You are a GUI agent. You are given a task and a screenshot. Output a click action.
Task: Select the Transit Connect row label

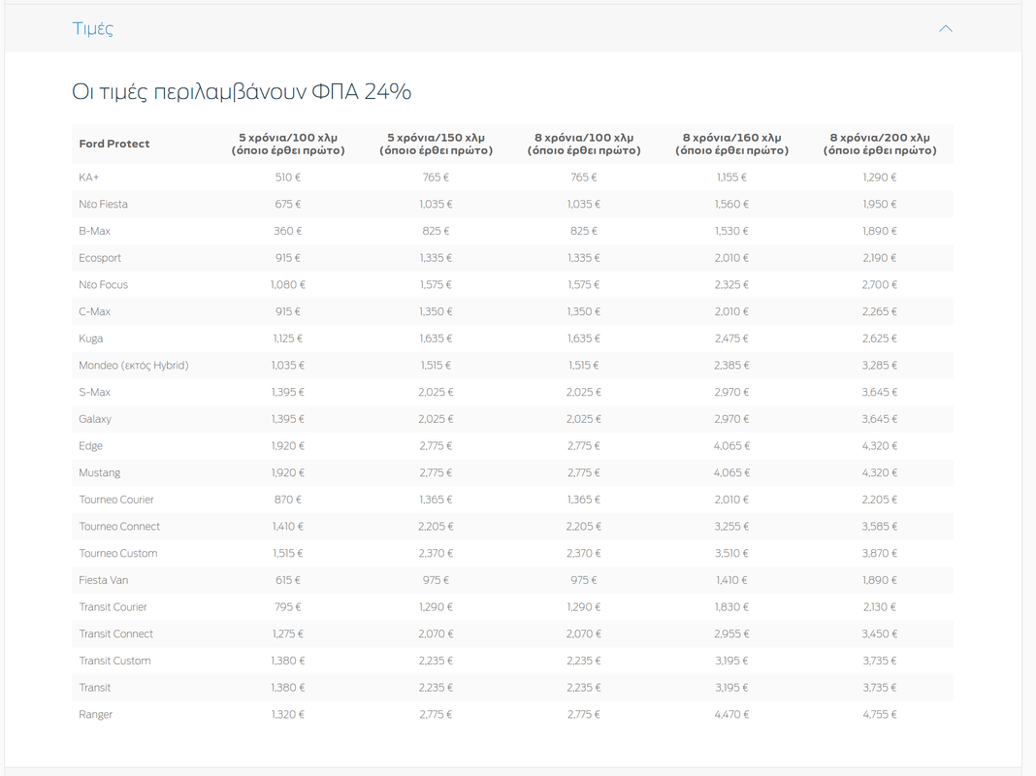pos(115,634)
